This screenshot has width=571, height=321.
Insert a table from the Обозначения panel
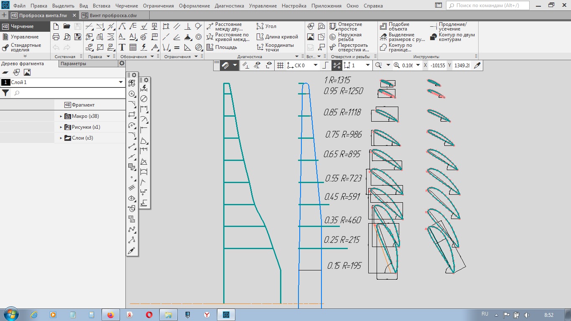133,47
